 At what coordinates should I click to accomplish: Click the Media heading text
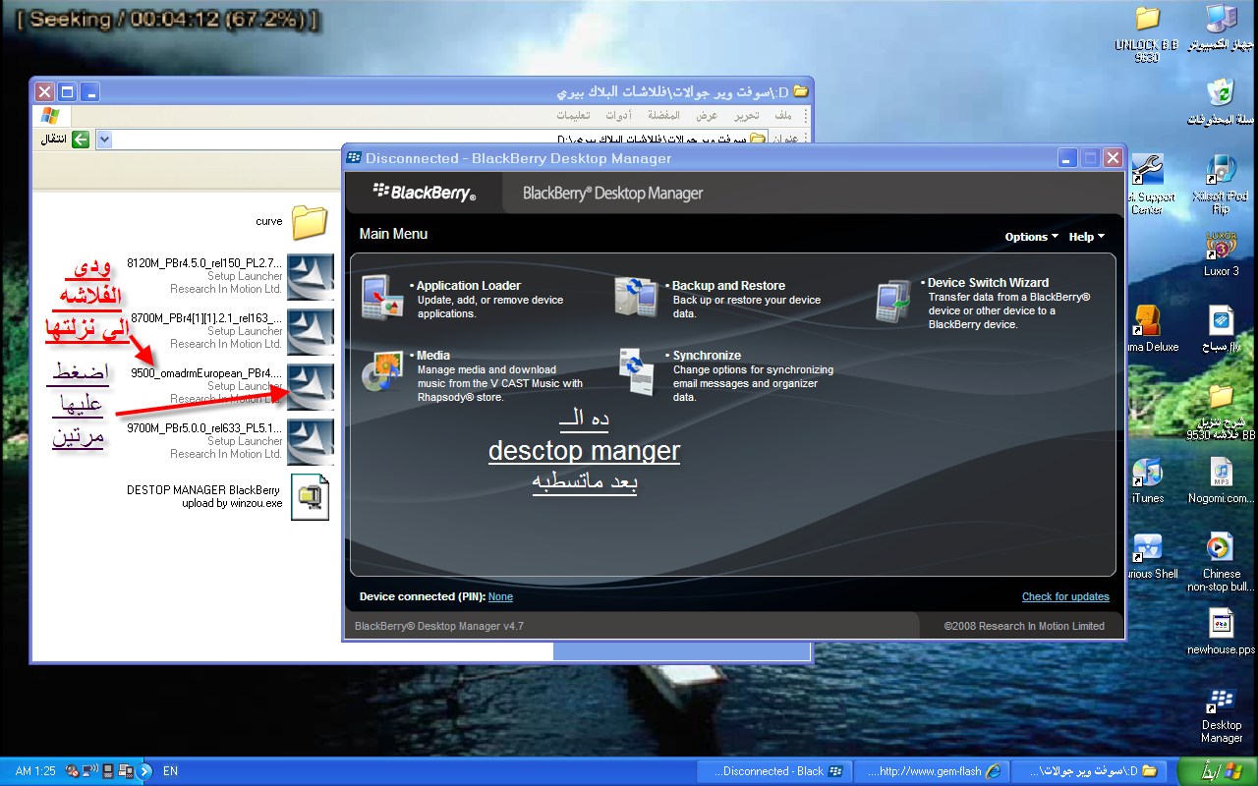pos(433,356)
